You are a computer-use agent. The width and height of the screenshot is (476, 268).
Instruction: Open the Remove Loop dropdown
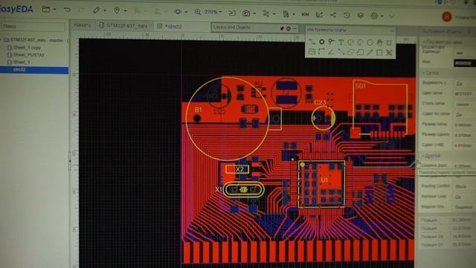point(464,197)
